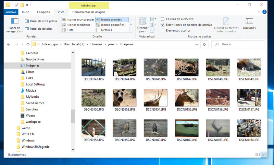The width and height of the screenshot is (274, 165).
Task: Click the Help question mark icon
Action: click(264, 12)
